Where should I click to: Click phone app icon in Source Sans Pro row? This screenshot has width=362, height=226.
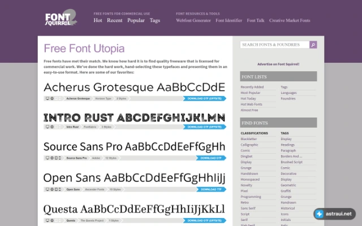click(x=60, y=158)
